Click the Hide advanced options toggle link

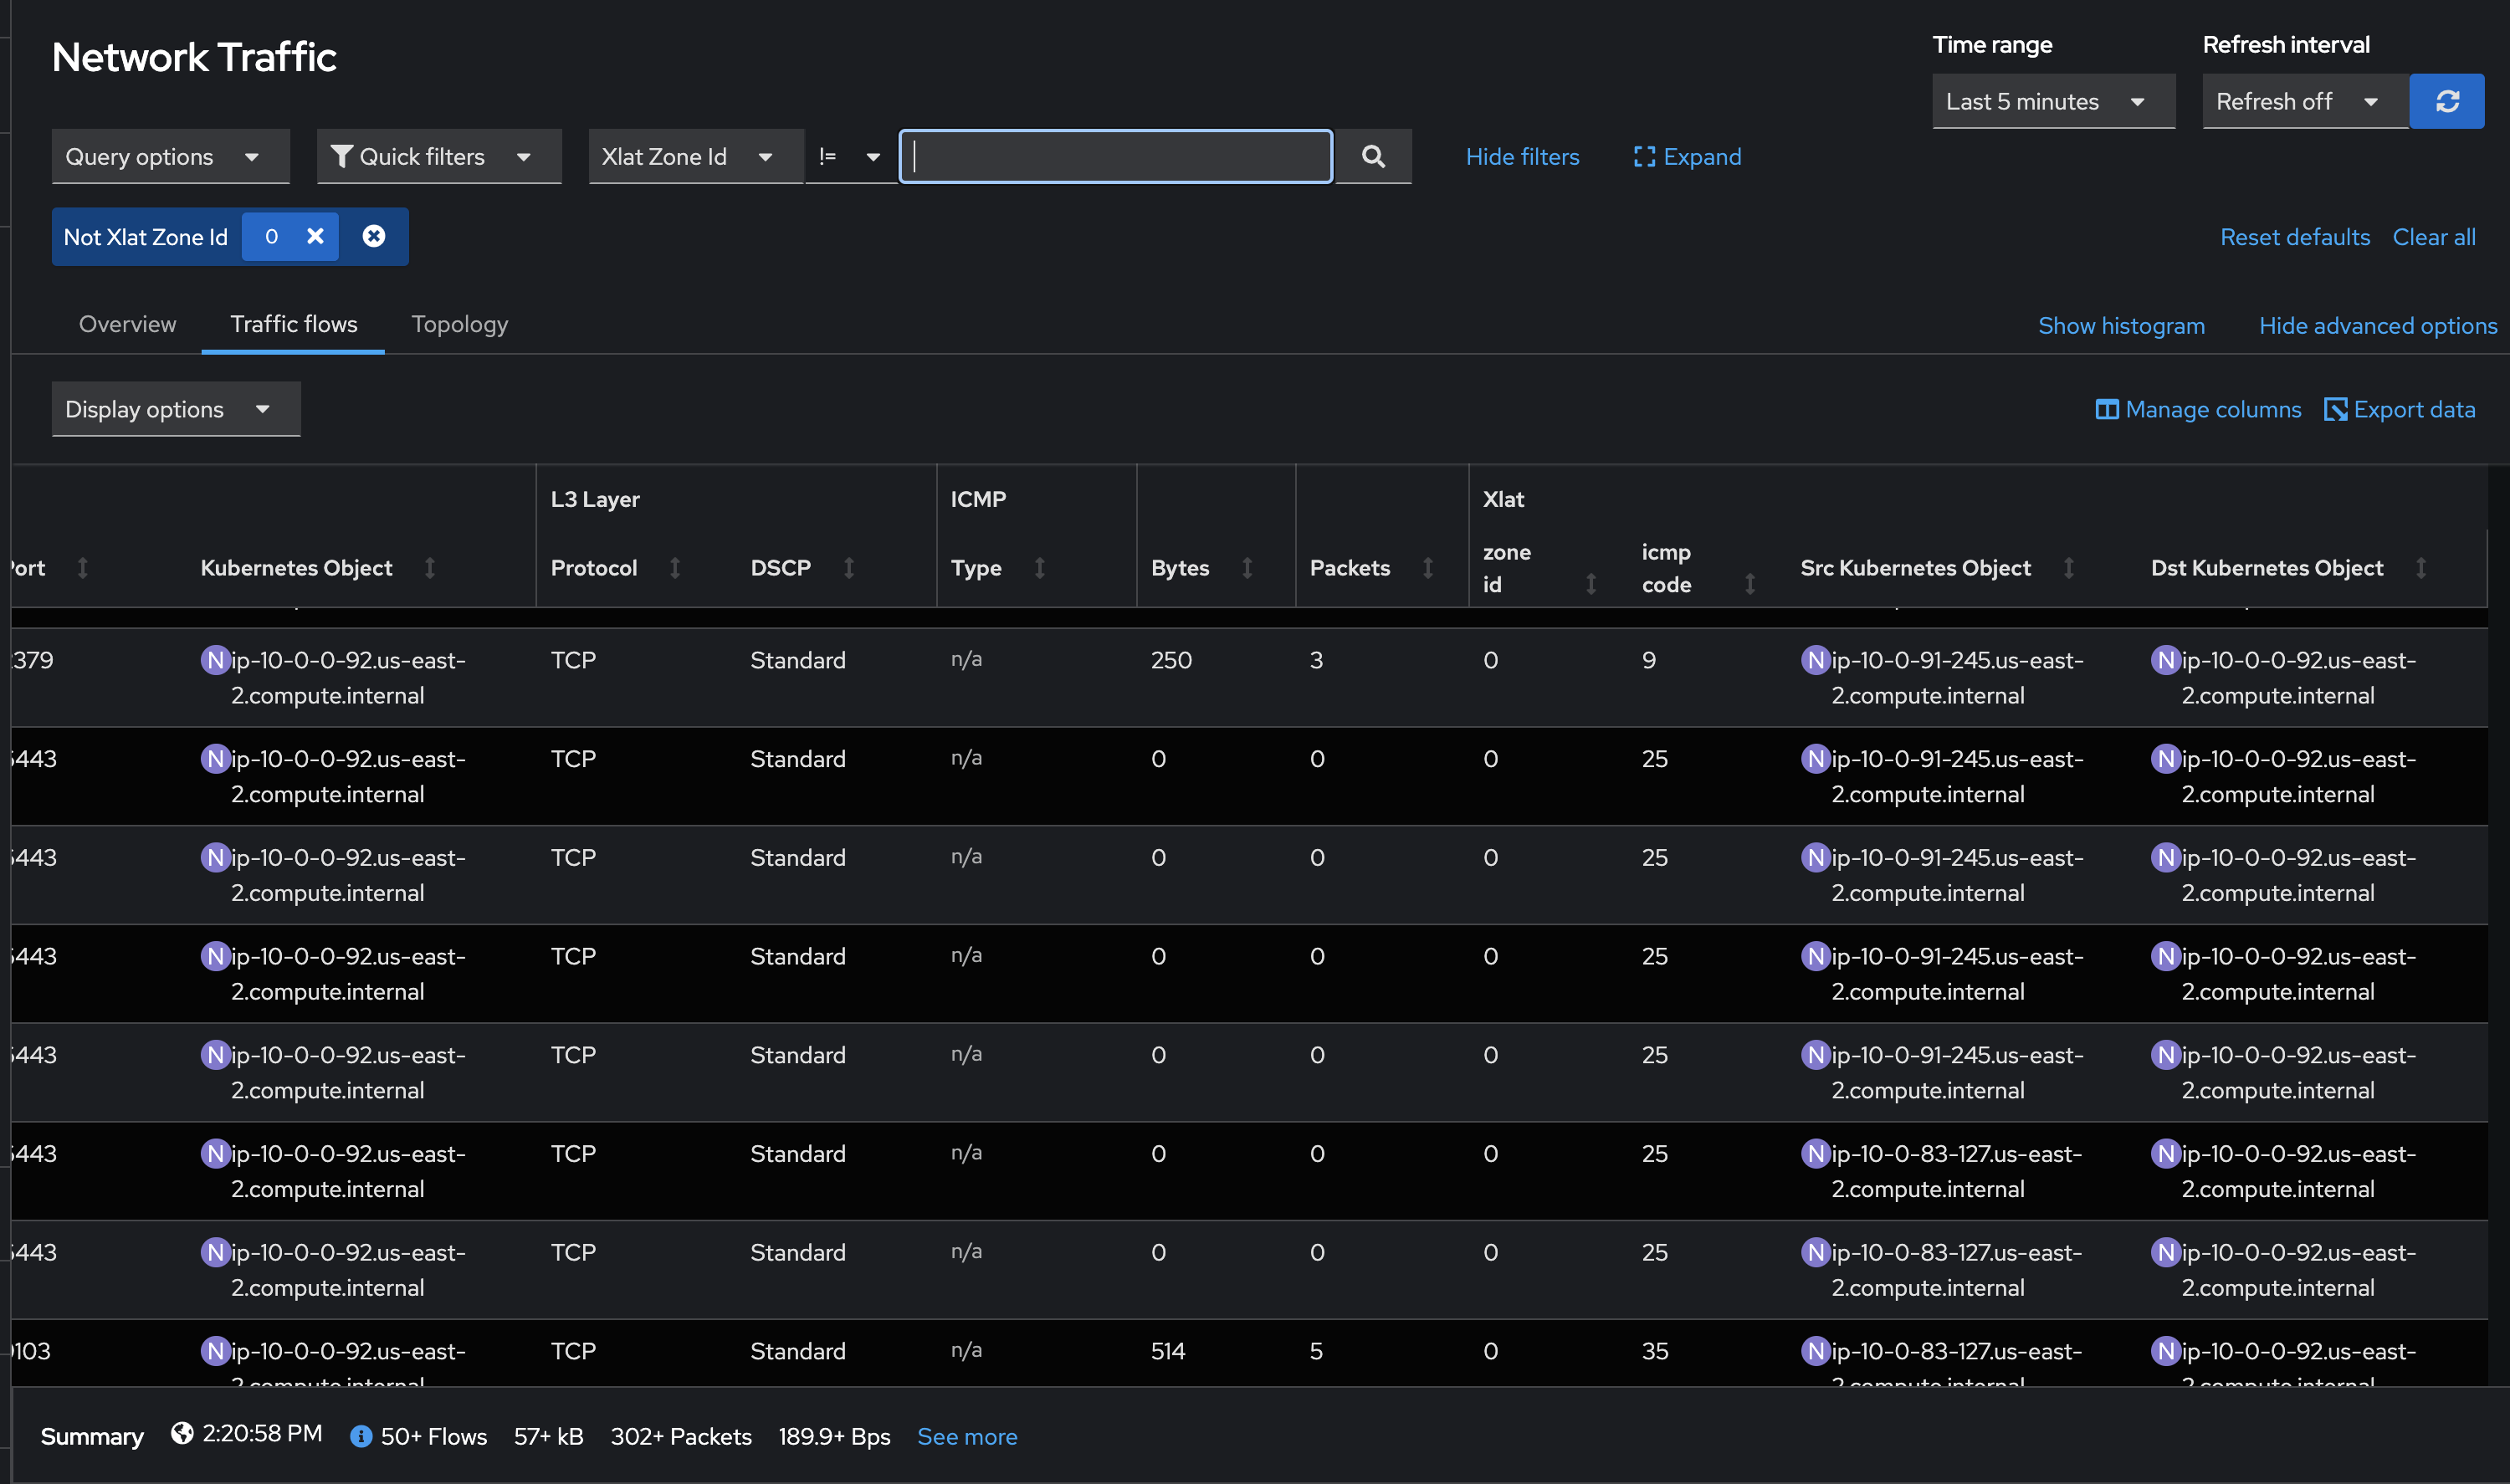coord(2377,325)
